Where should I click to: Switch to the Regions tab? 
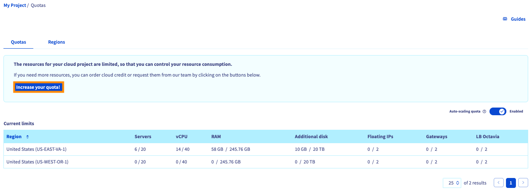point(57,42)
